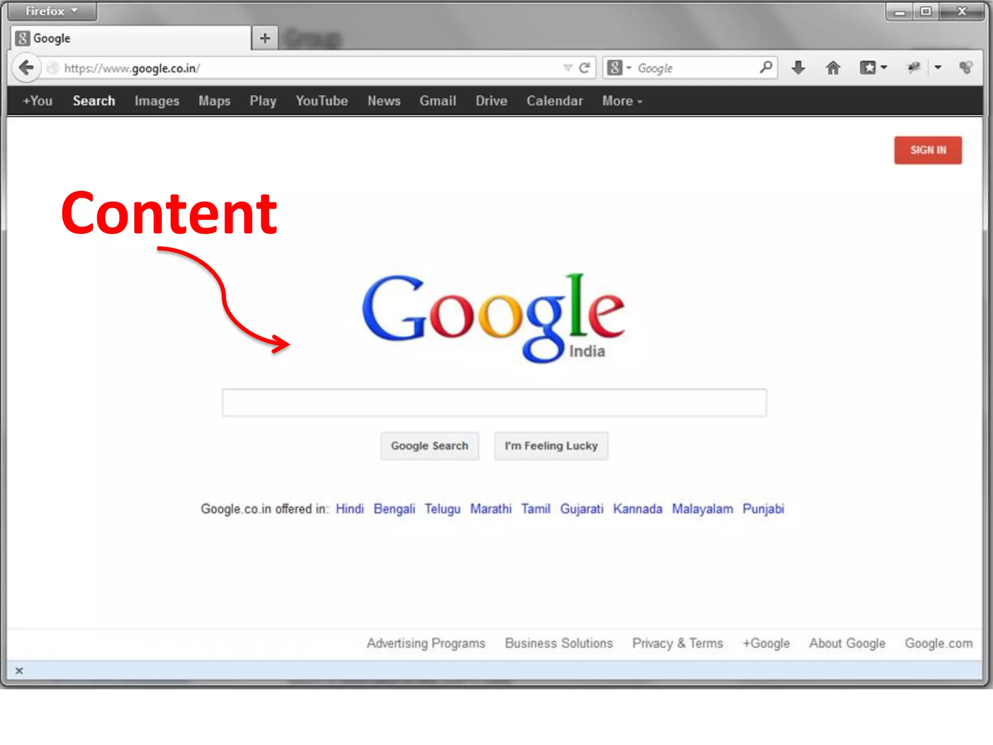Open a new tab with plus button
The width and height of the screenshot is (993, 745).
[265, 38]
